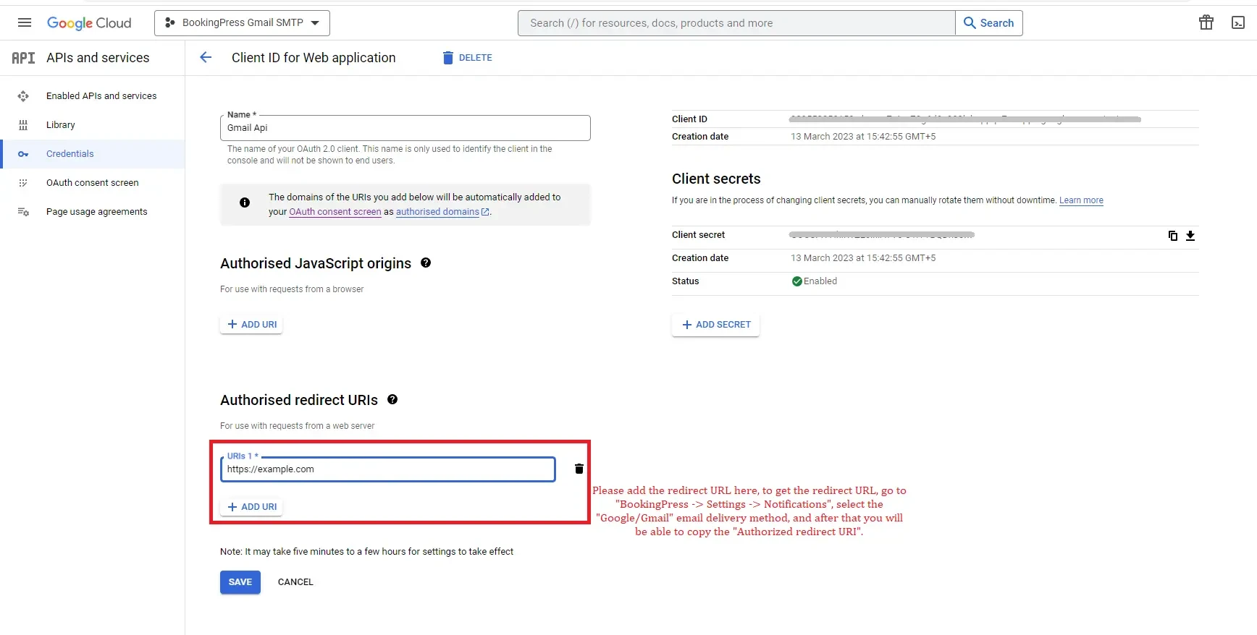Open the main navigation hamburger menu

(x=25, y=22)
